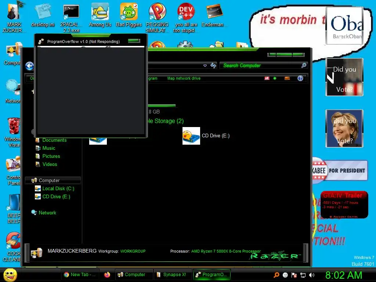Toggle the preview pane icon in Explorer
This screenshot has width=376, height=282.
287,78
